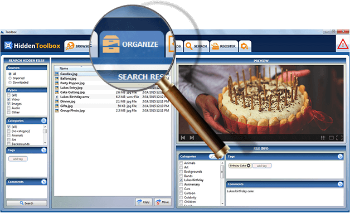Image resolution: width=350 pixels, height=213 pixels.
Task: Check Cars category checkbox
Action: [x=181, y=188]
